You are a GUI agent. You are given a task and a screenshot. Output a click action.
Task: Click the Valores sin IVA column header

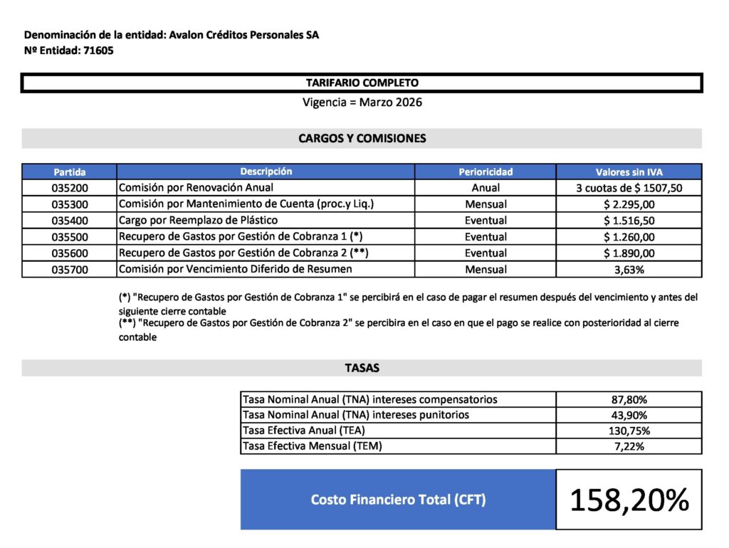click(x=629, y=172)
